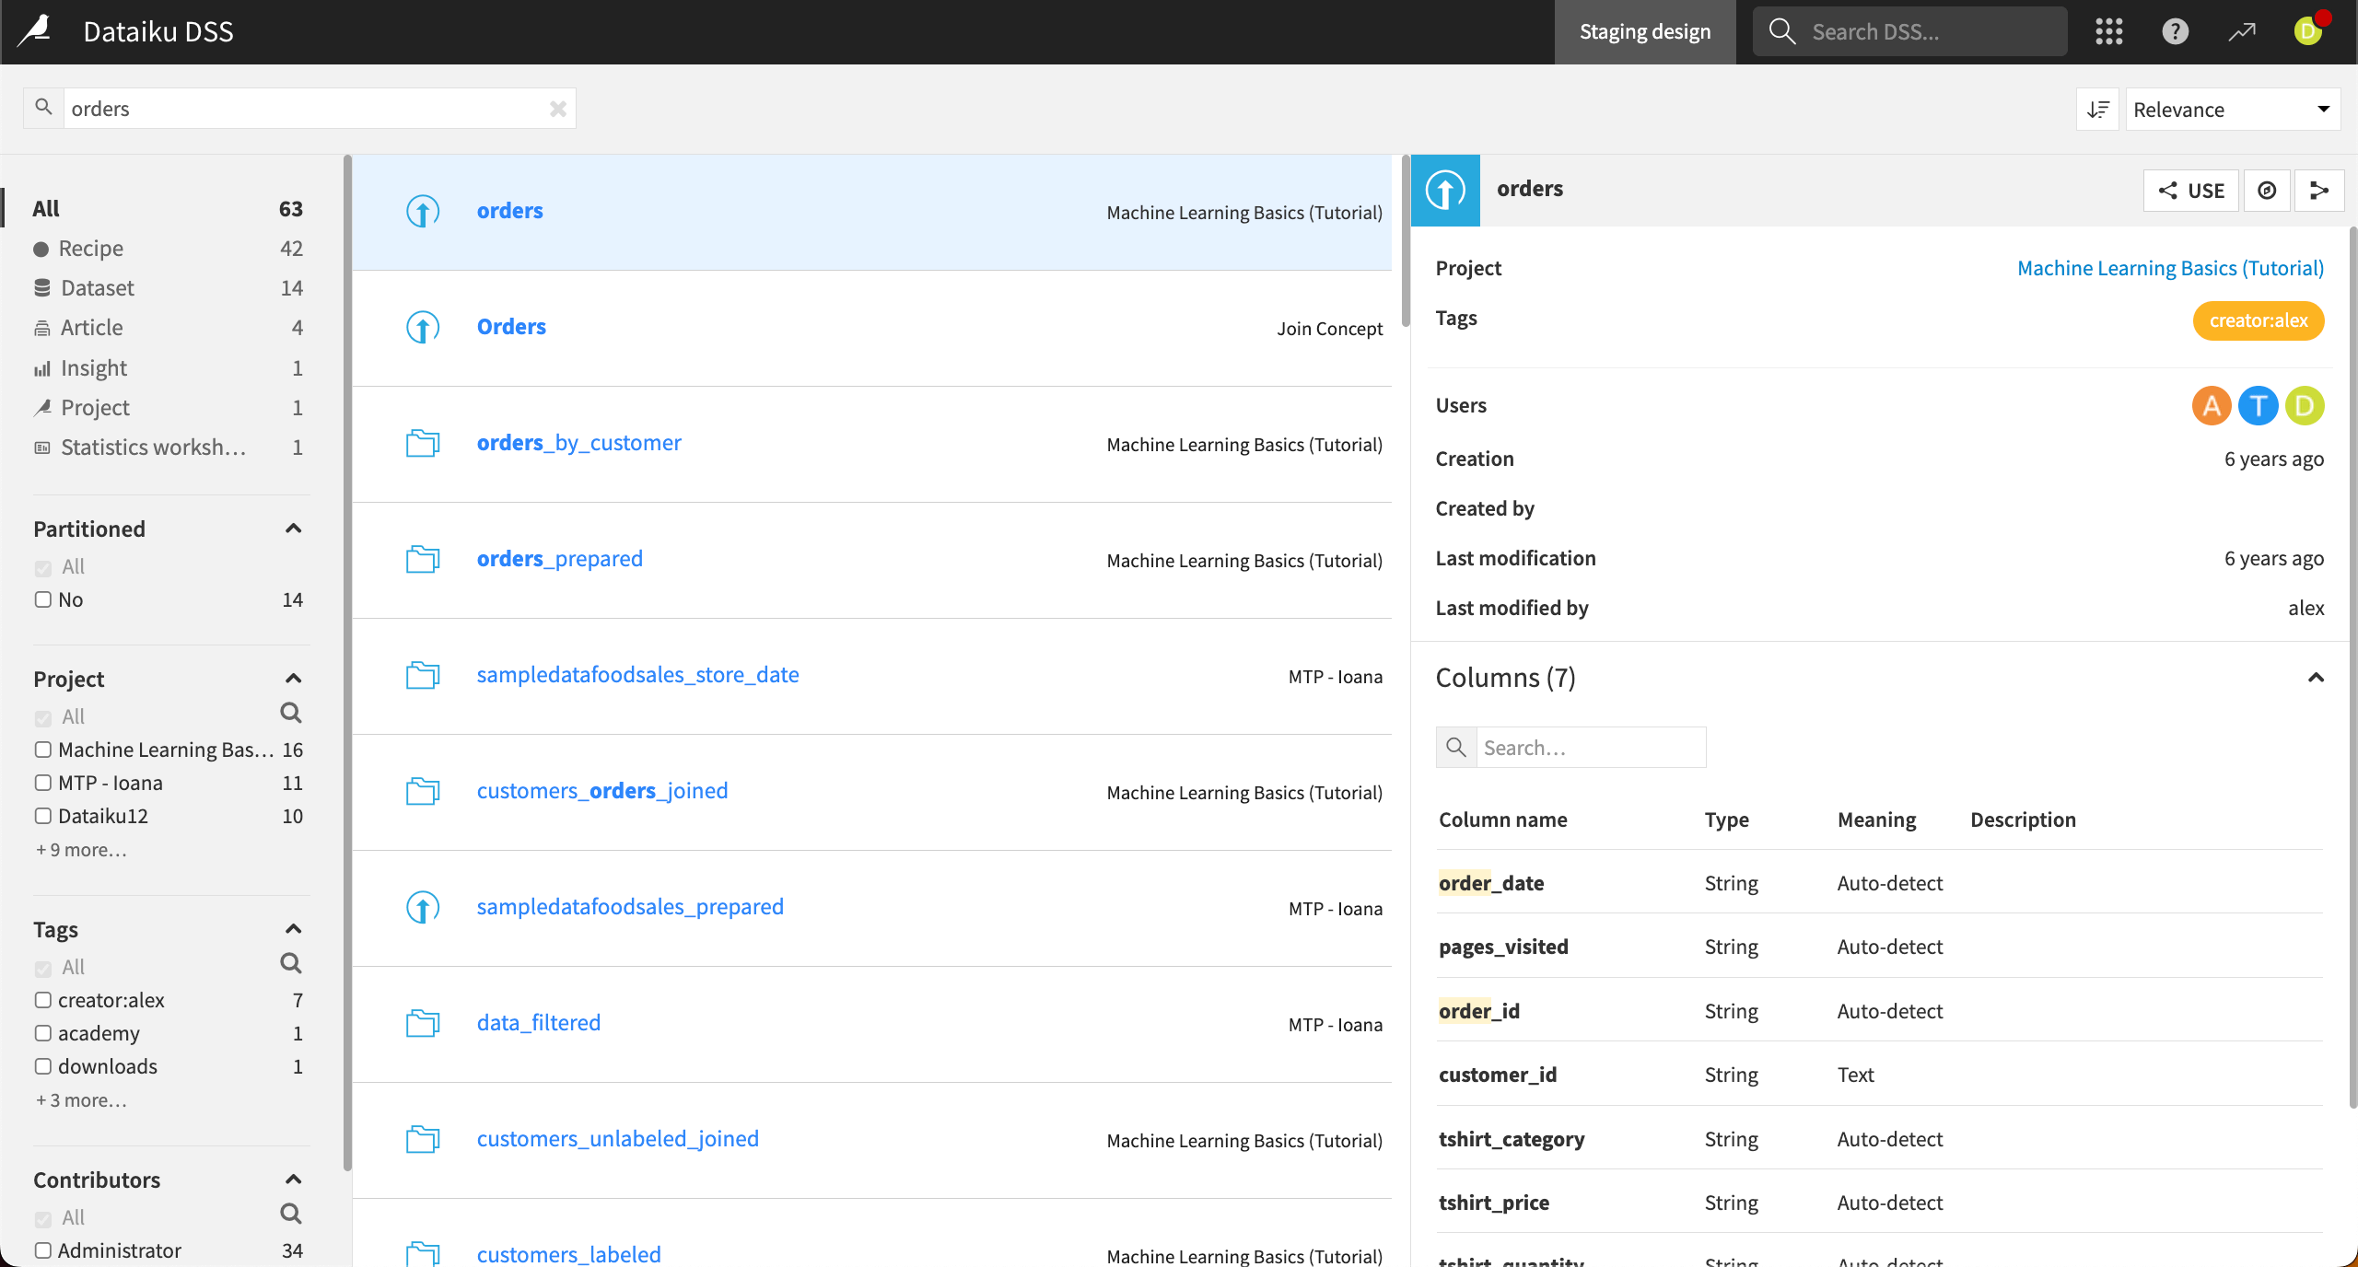This screenshot has height=1267, width=2358.
Task: Check the Machine Learning Bas... project checkbox
Action: (43, 750)
